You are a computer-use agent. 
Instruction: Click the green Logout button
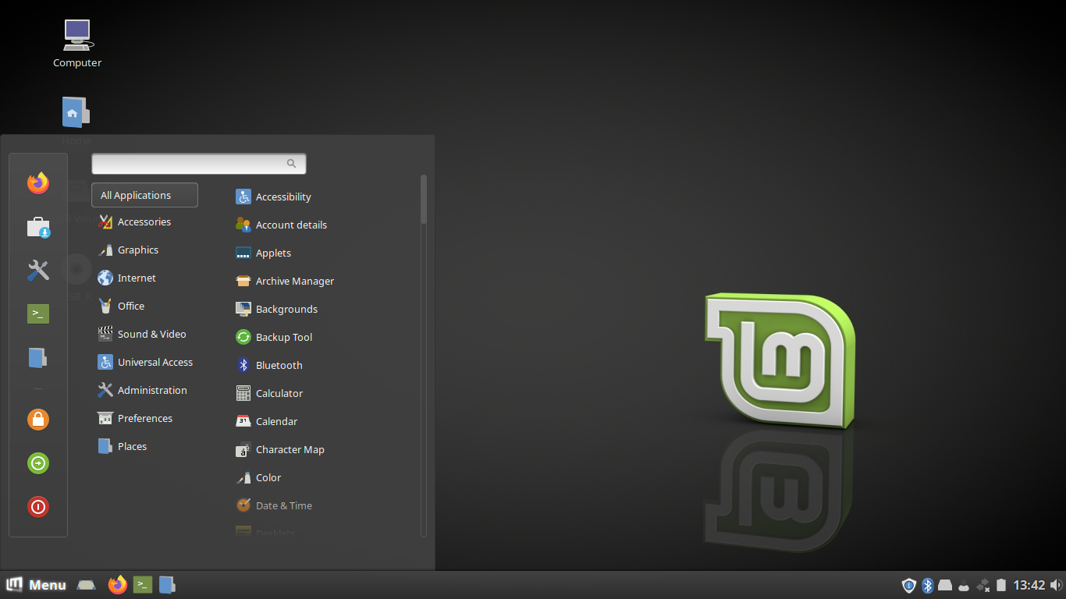(x=38, y=463)
